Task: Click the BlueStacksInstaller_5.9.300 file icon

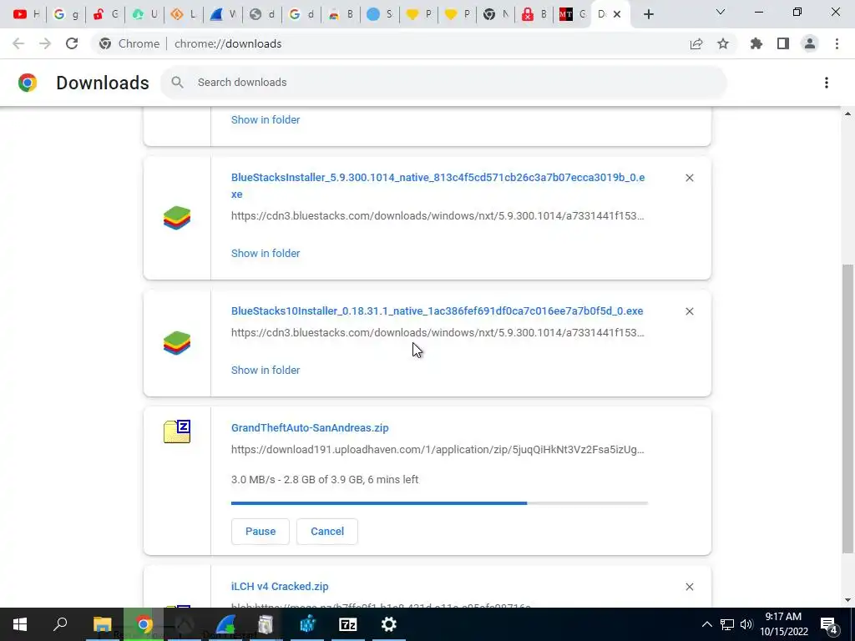Action: coord(177,218)
